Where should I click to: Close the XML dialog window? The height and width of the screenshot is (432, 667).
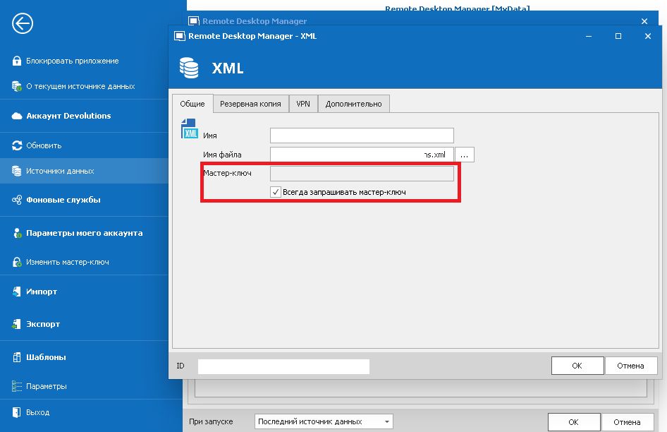[648, 36]
